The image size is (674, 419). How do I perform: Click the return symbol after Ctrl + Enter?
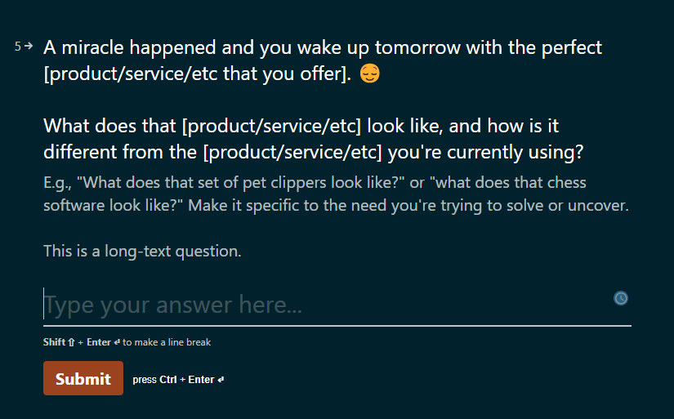point(221,380)
